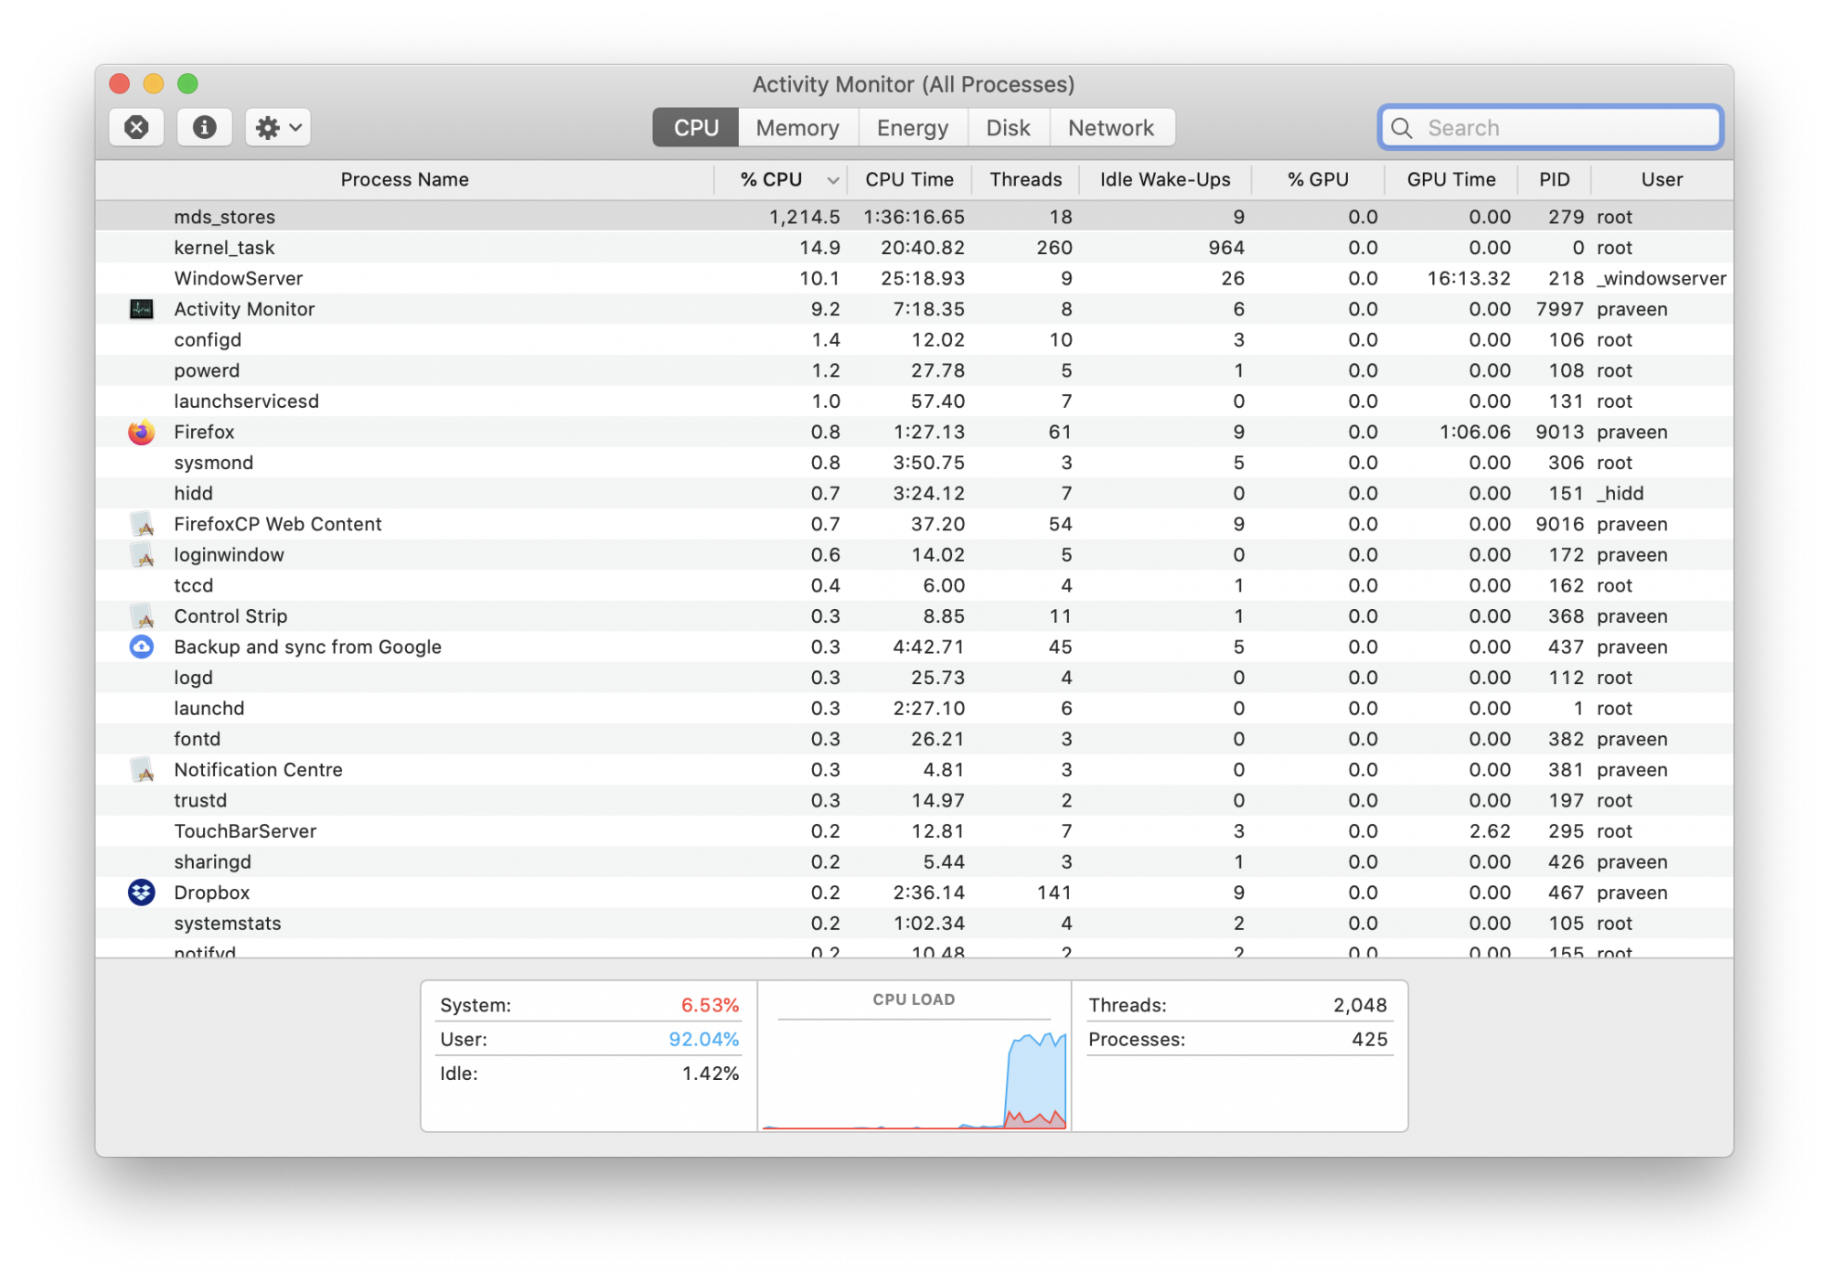Select the Disk tab

pos(1008,128)
